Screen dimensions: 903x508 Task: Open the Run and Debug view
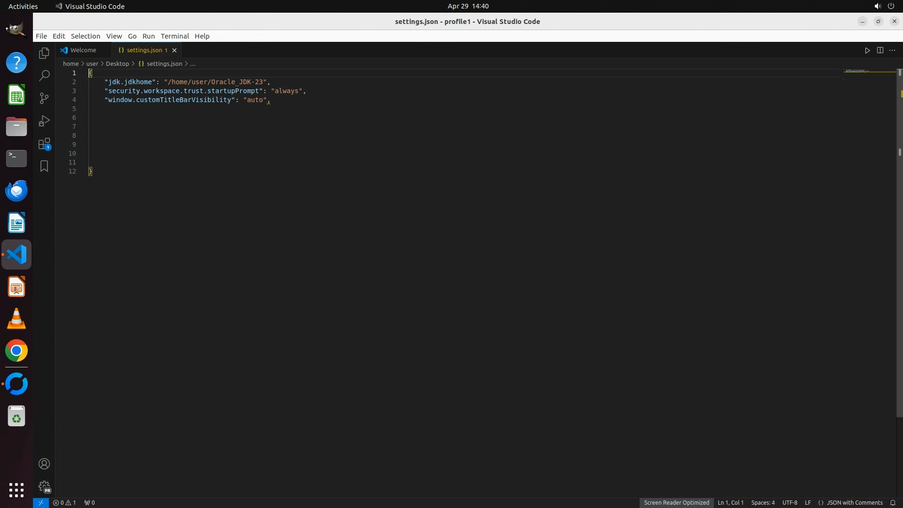click(44, 121)
